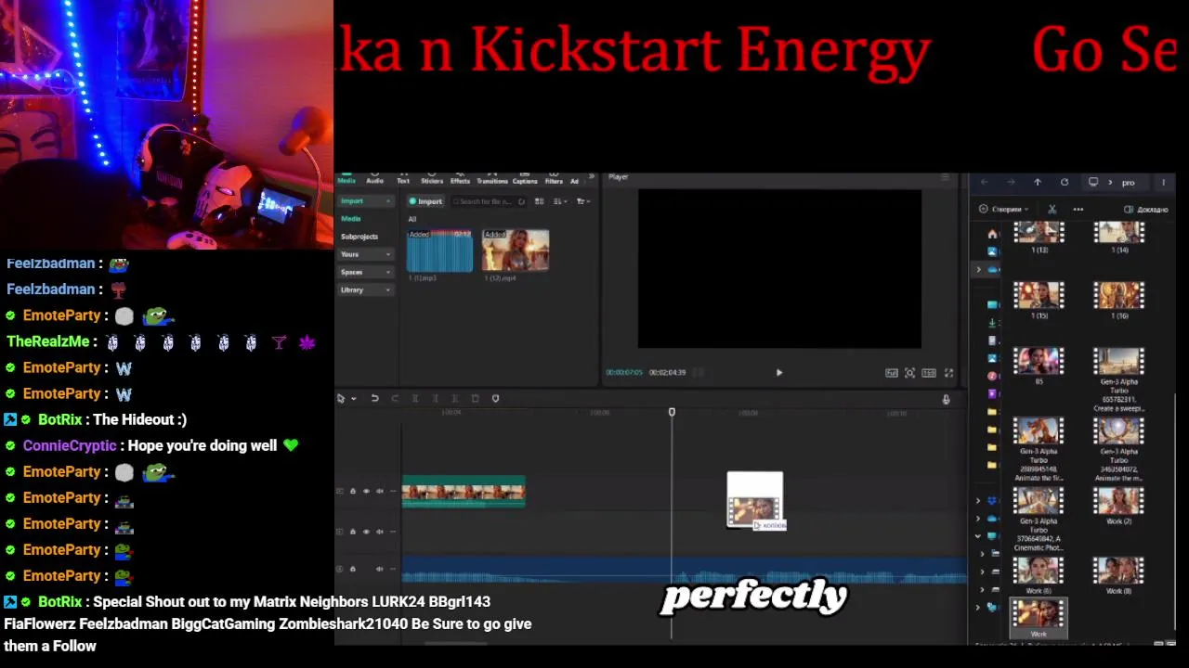Viewport: 1189px width, 668px height.
Task: Open the Filters tab
Action: [x=554, y=179]
